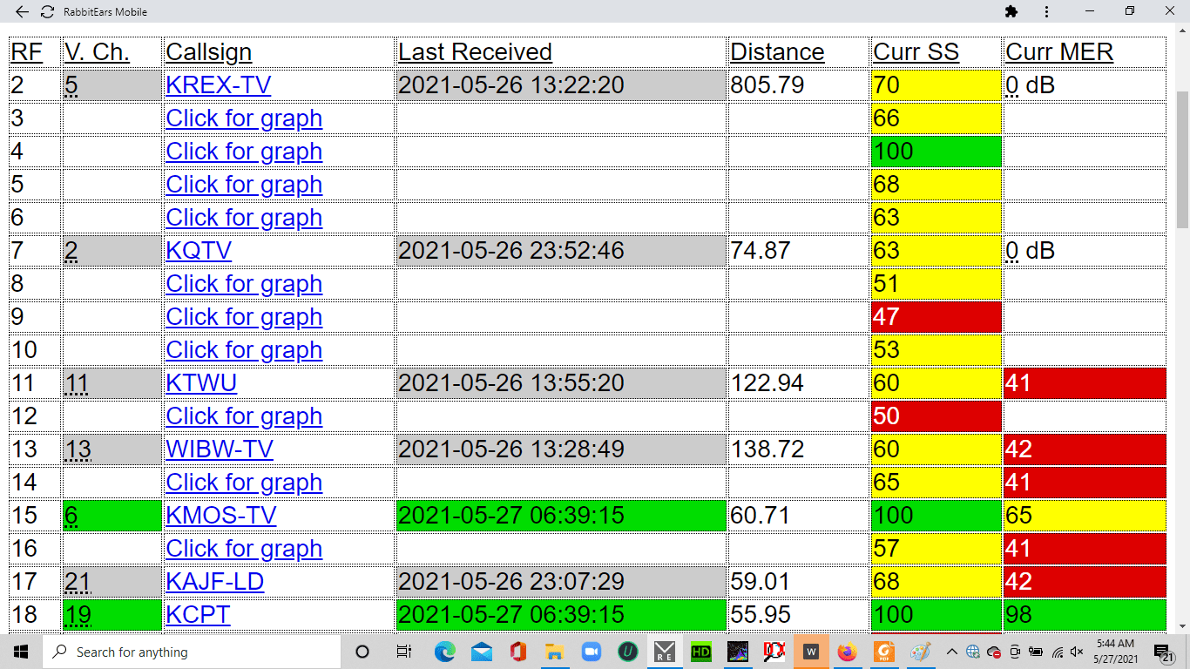The image size is (1190, 669).
Task: Select virtual channel 21 cell
Action: 112,581
